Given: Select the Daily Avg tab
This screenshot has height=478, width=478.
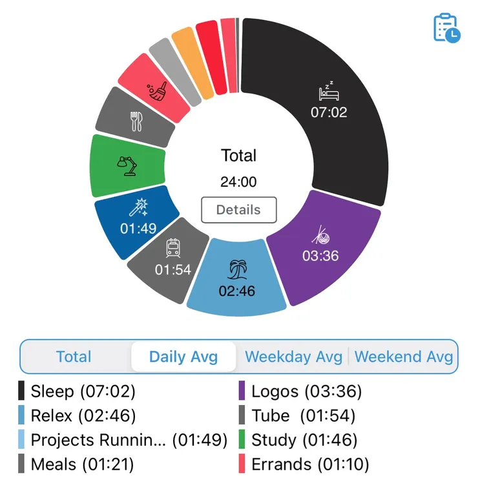Looking at the screenshot, I should pyautogui.click(x=183, y=357).
